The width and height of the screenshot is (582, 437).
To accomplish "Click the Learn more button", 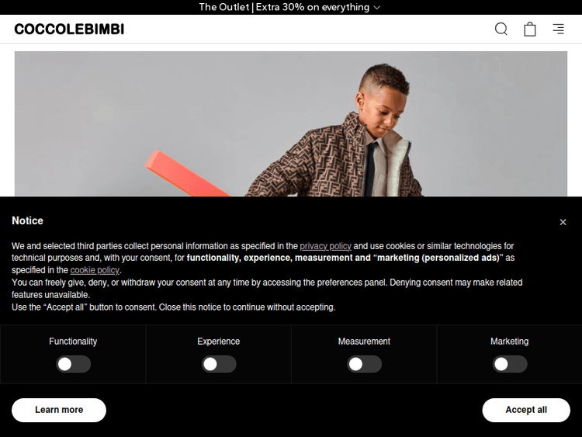I will (x=59, y=410).
